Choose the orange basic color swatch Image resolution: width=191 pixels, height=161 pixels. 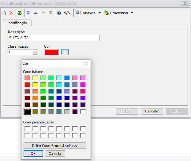point(35,98)
